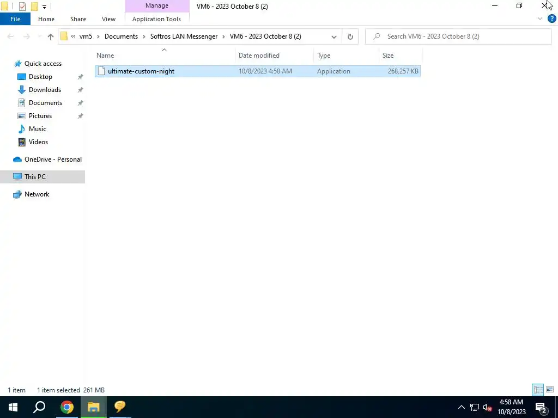The height and width of the screenshot is (418, 558).
Task: Switch to the Home ribbon tab
Action: [46, 19]
